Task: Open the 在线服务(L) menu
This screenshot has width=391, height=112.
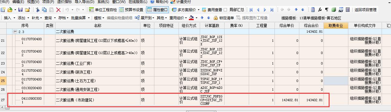Action: pos(138,2)
